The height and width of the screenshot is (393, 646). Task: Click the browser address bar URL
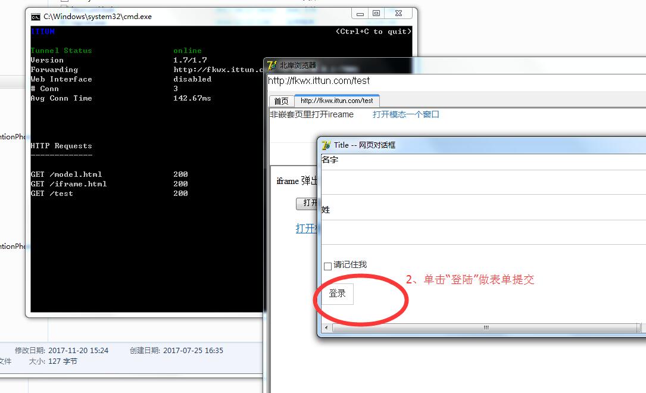(319, 81)
